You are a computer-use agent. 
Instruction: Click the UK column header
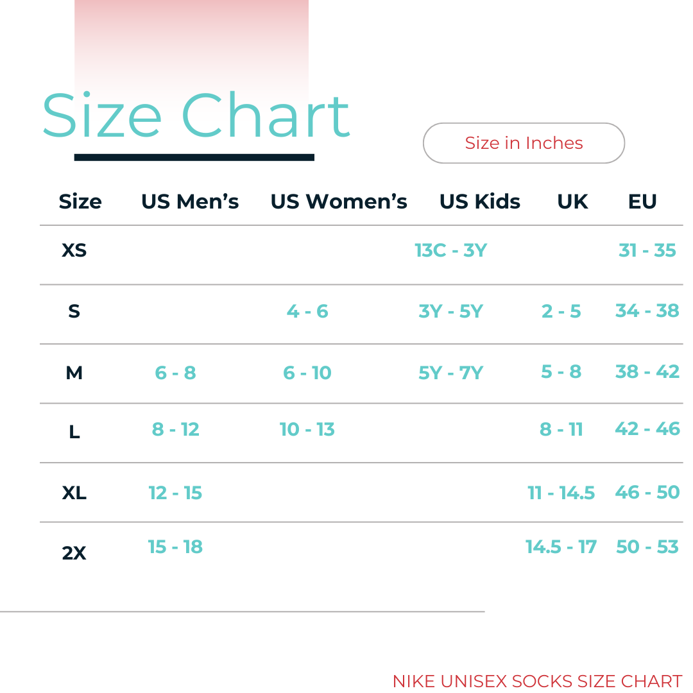pos(572,201)
